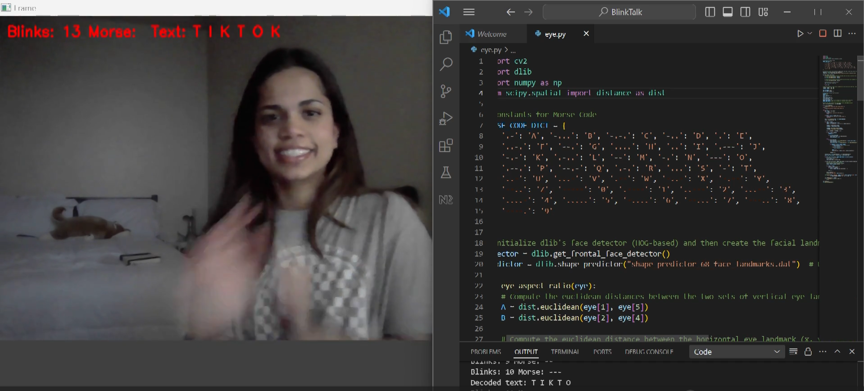Open the PROBLEMS panel tab
Image resolution: width=864 pixels, height=391 pixels.
pos(486,352)
